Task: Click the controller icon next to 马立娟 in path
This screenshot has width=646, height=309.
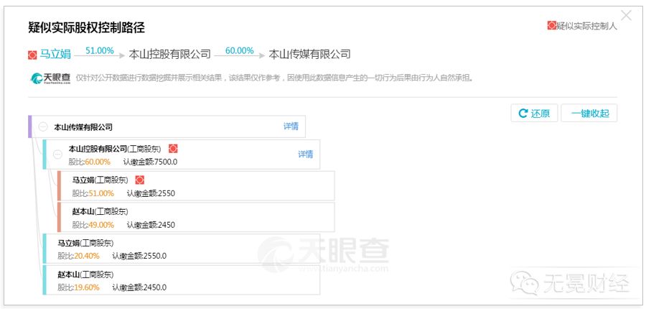Action: [x=32, y=55]
